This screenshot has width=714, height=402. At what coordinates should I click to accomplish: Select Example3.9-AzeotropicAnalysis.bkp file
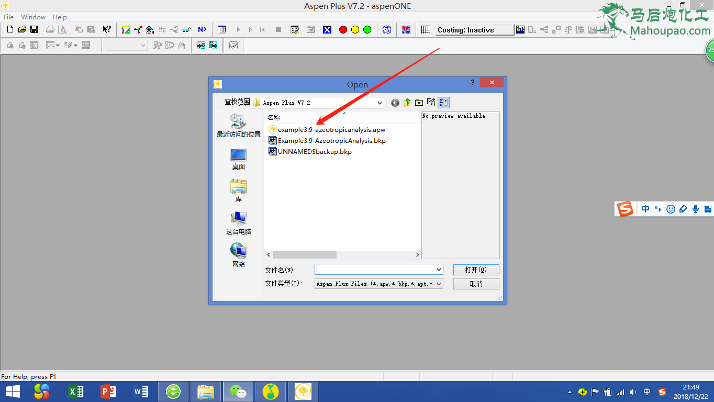[x=327, y=140]
